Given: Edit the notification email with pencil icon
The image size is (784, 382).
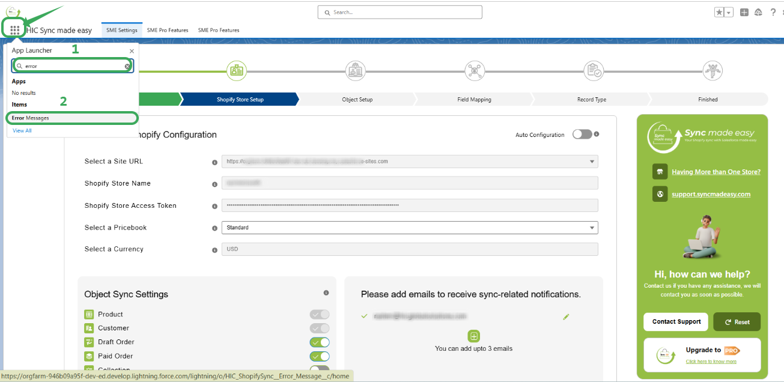Looking at the screenshot, I should 566,317.
